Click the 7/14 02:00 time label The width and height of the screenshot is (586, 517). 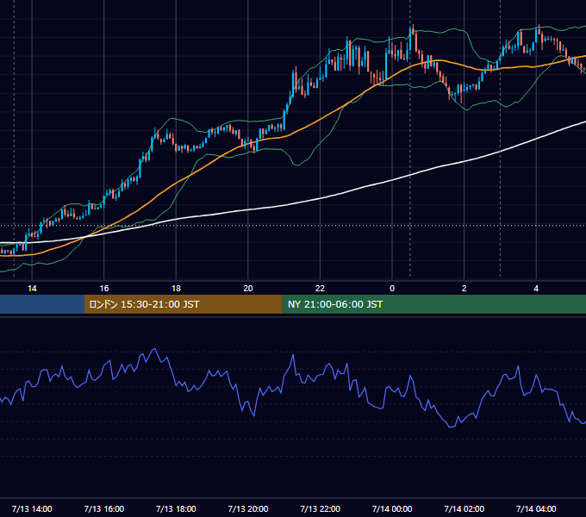click(464, 508)
